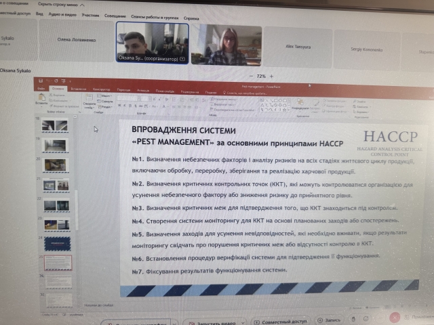This screenshot has height=325, width=434.
Task: Switch to PowerPoint 'Переходи' tab
Action: (123, 90)
